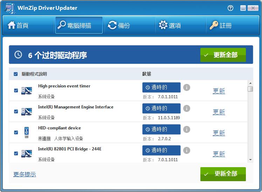Click 過時的 status of Intel Management Engine

[x=161, y=108]
